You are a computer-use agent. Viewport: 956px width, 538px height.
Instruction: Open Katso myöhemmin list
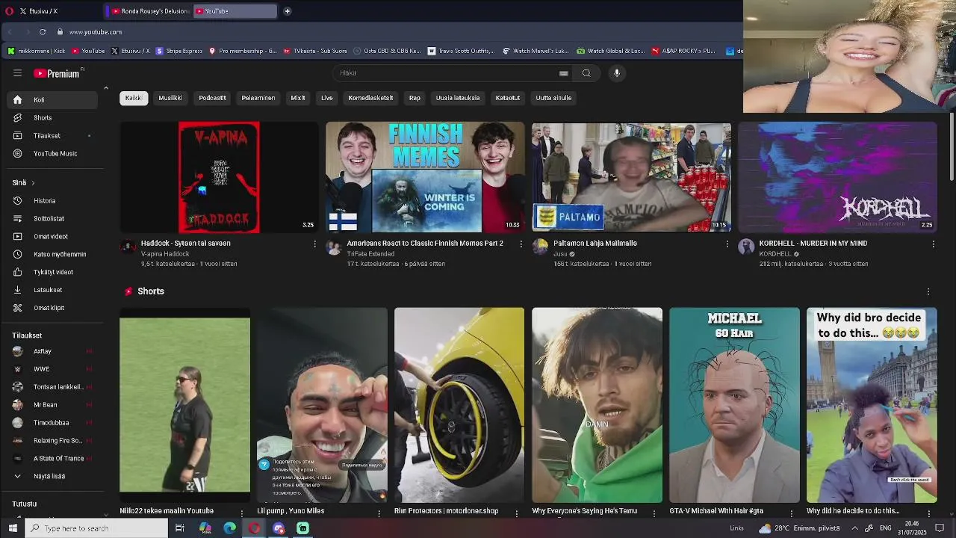[52, 255]
